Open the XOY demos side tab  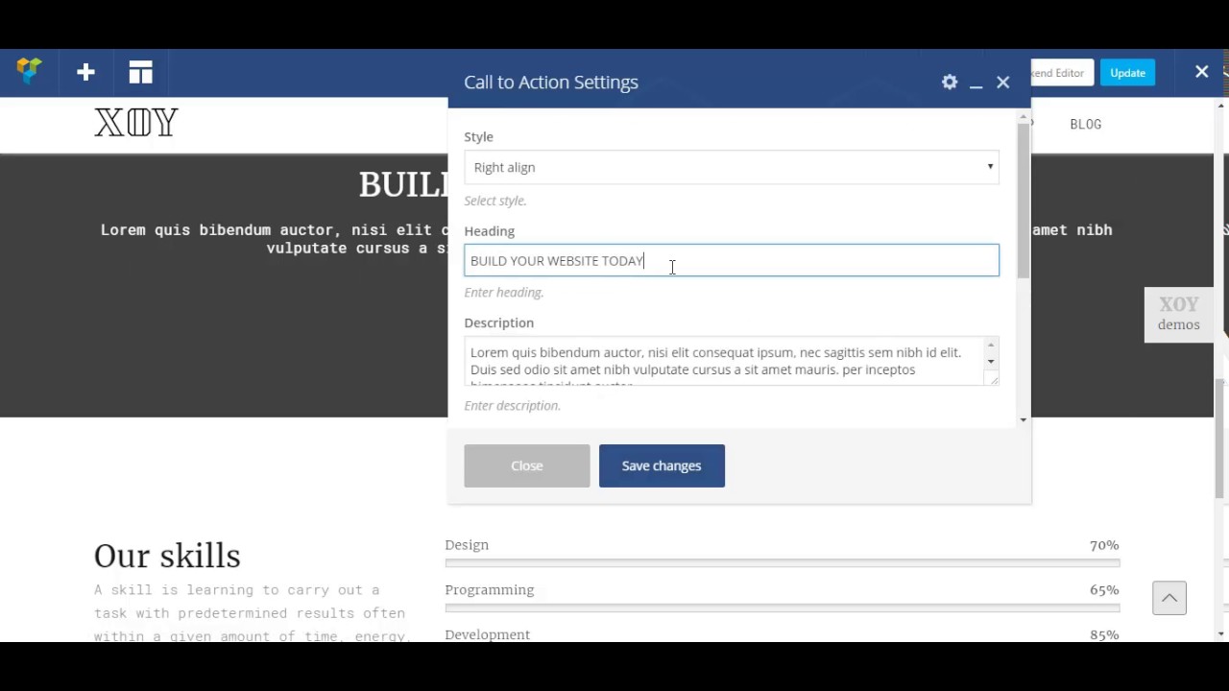(1179, 314)
